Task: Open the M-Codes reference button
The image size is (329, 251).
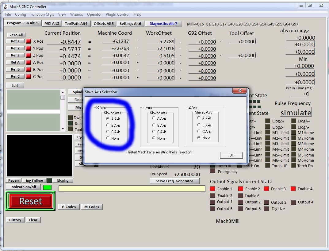Action: point(92,207)
